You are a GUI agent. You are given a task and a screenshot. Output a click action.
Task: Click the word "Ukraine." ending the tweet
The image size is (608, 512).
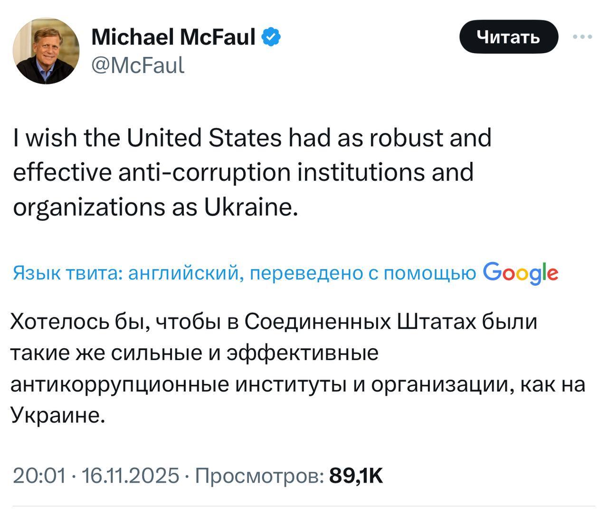pos(251,206)
